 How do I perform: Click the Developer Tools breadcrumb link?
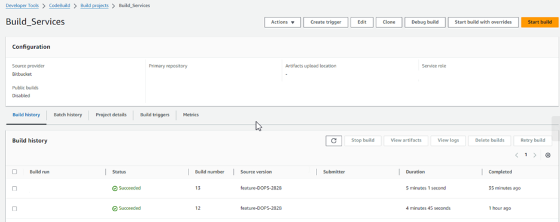tap(22, 6)
